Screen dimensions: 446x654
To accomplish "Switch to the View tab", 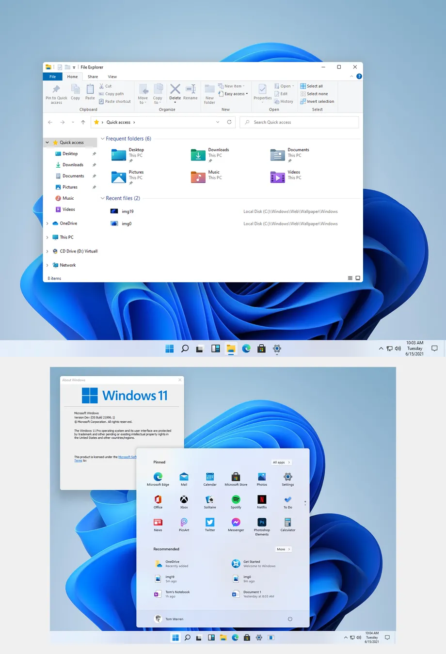I will [112, 76].
